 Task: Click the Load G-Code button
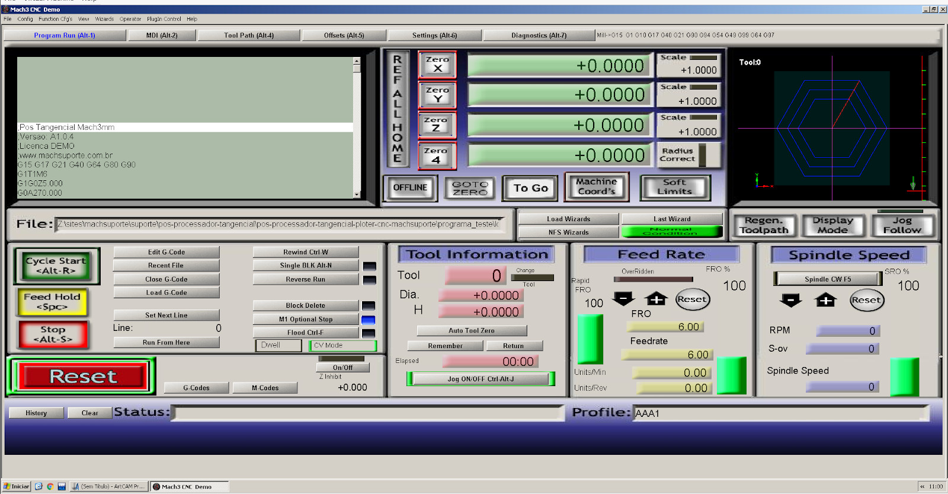[x=166, y=292]
